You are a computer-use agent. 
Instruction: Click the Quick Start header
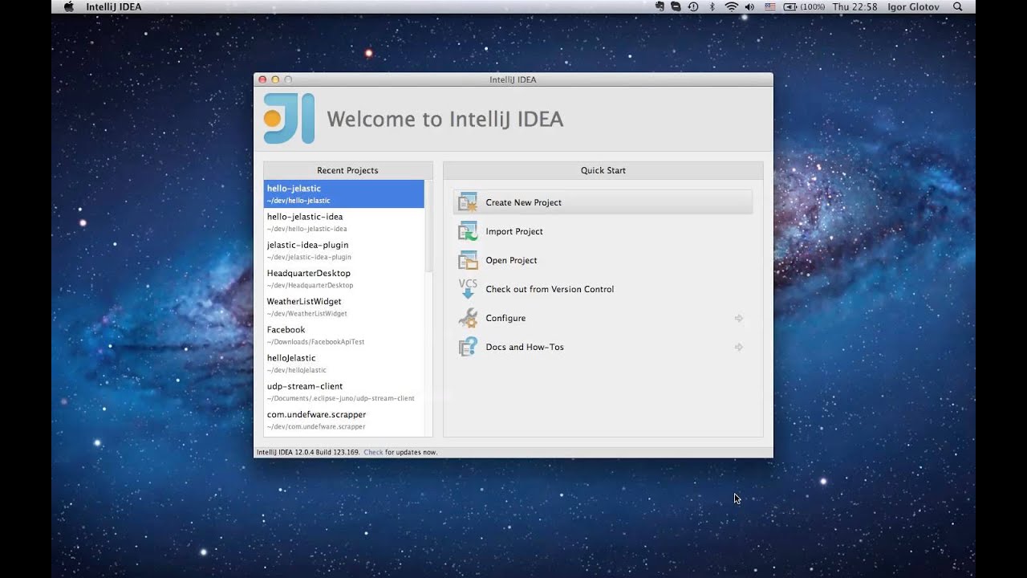pos(603,170)
